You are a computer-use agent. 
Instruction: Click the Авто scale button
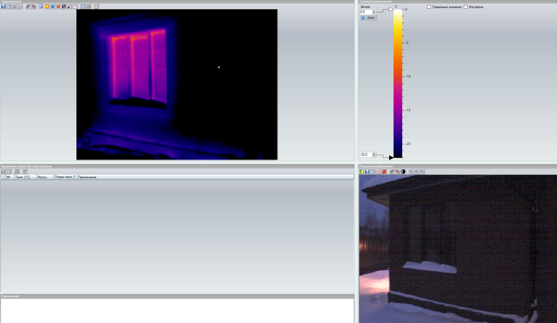click(x=368, y=18)
